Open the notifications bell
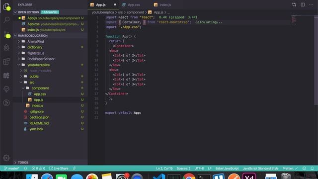 point(312,168)
